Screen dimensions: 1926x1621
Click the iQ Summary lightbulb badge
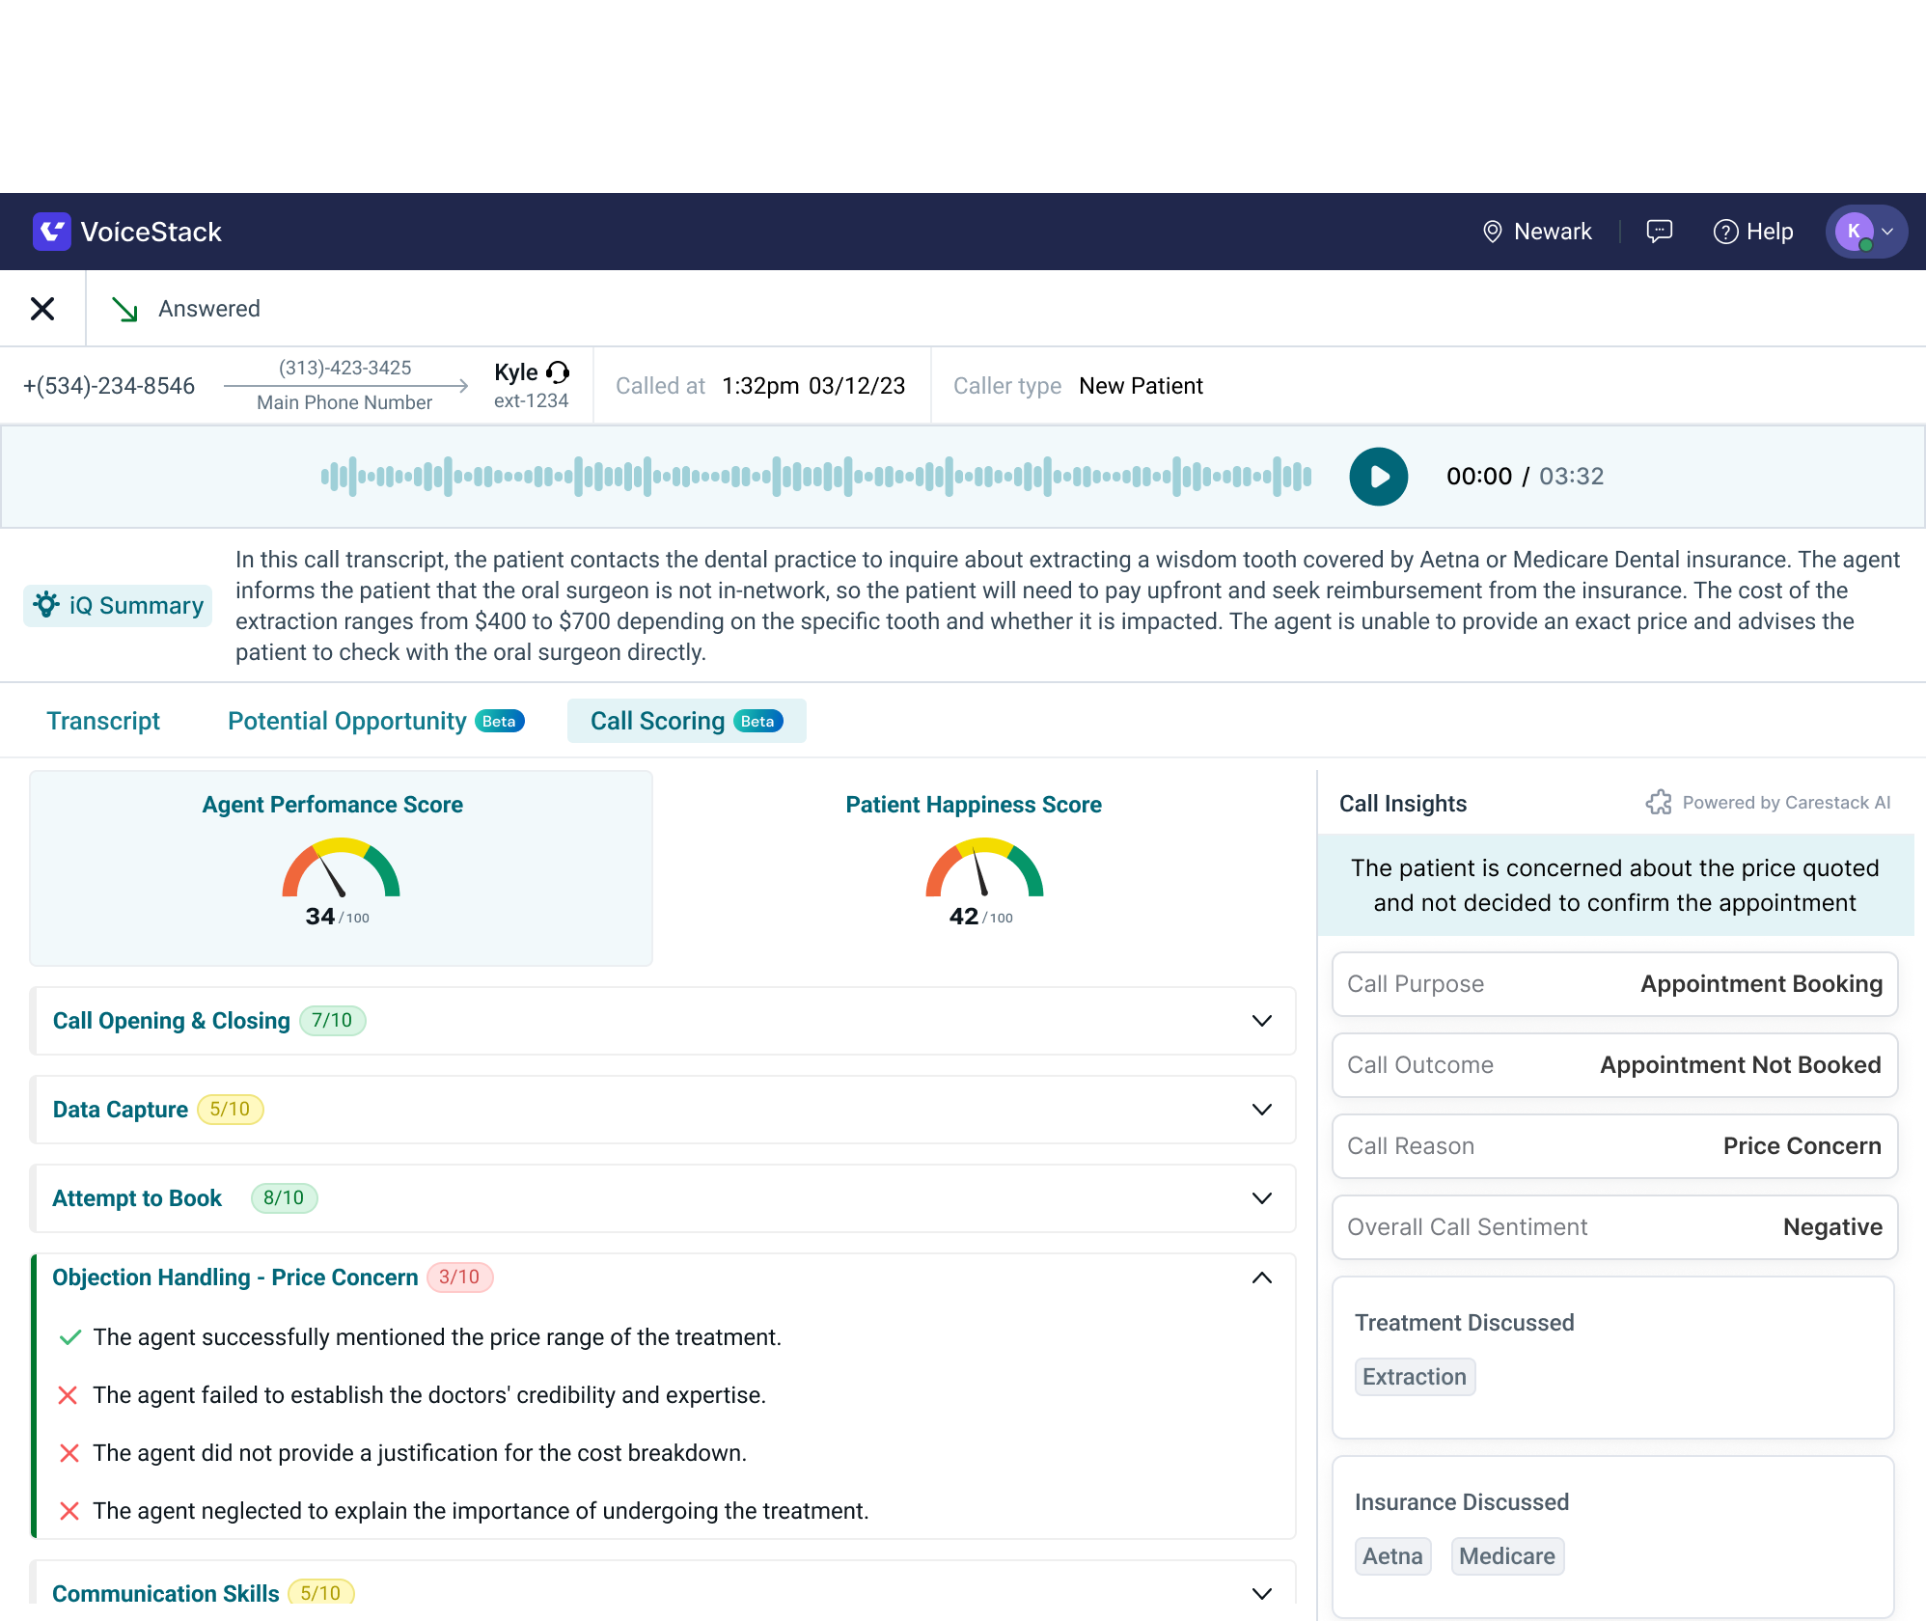(118, 605)
